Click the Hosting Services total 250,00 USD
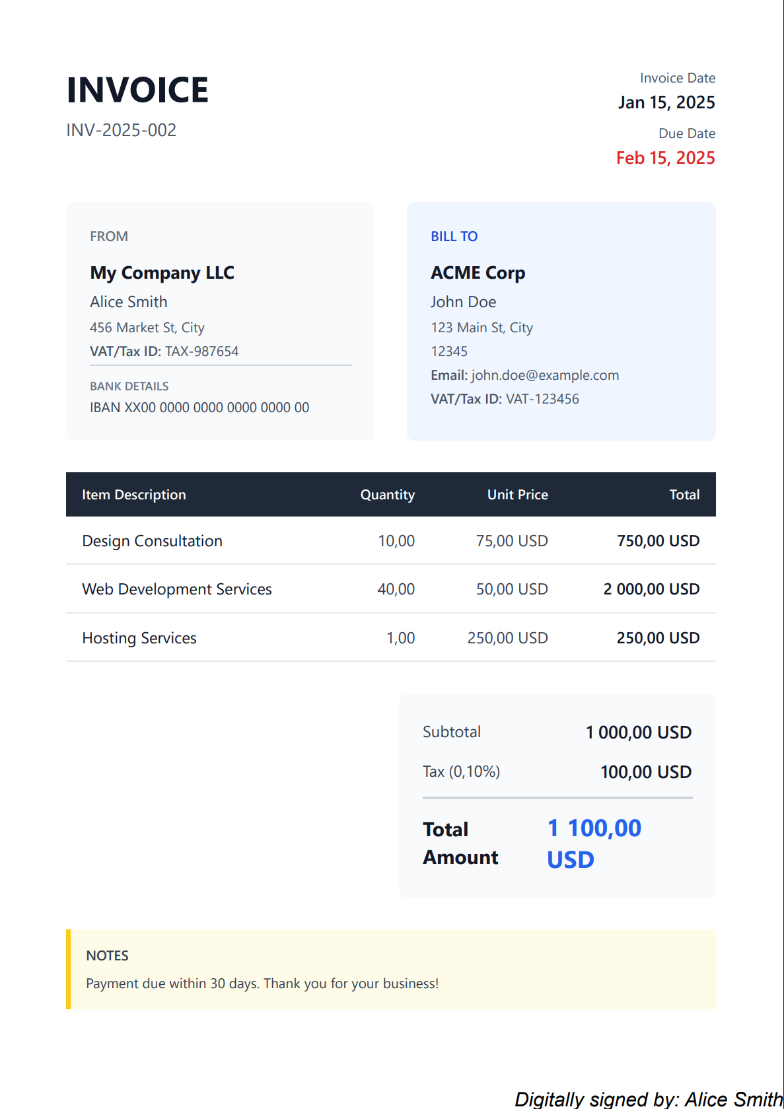Image resolution: width=784 pixels, height=1109 pixels. [x=657, y=638]
